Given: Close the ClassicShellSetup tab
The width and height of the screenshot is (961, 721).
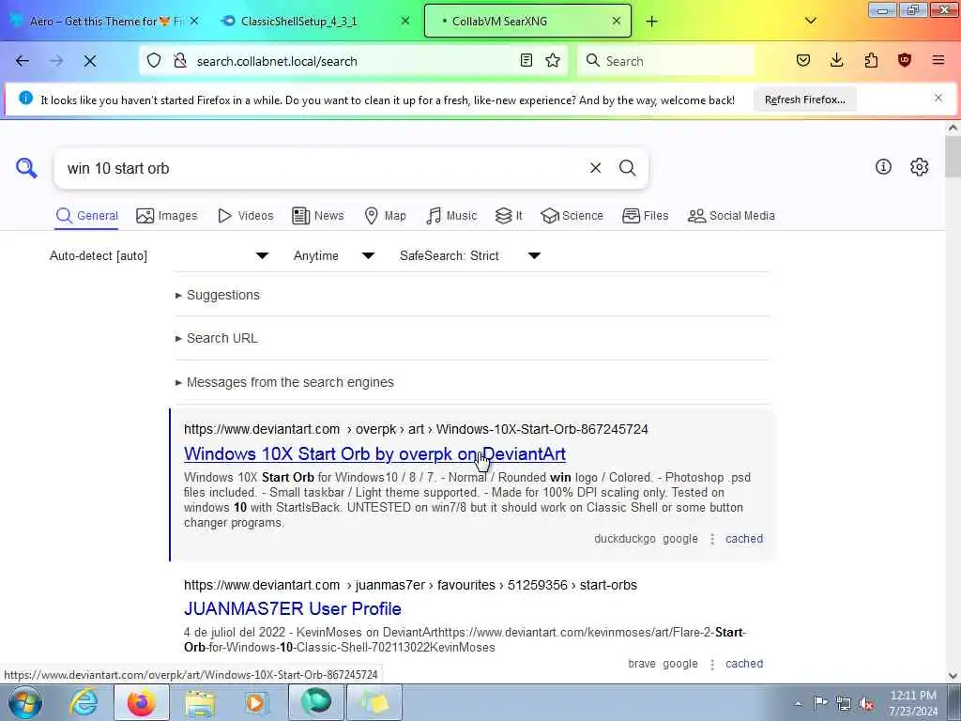Looking at the screenshot, I should (x=405, y=21).
